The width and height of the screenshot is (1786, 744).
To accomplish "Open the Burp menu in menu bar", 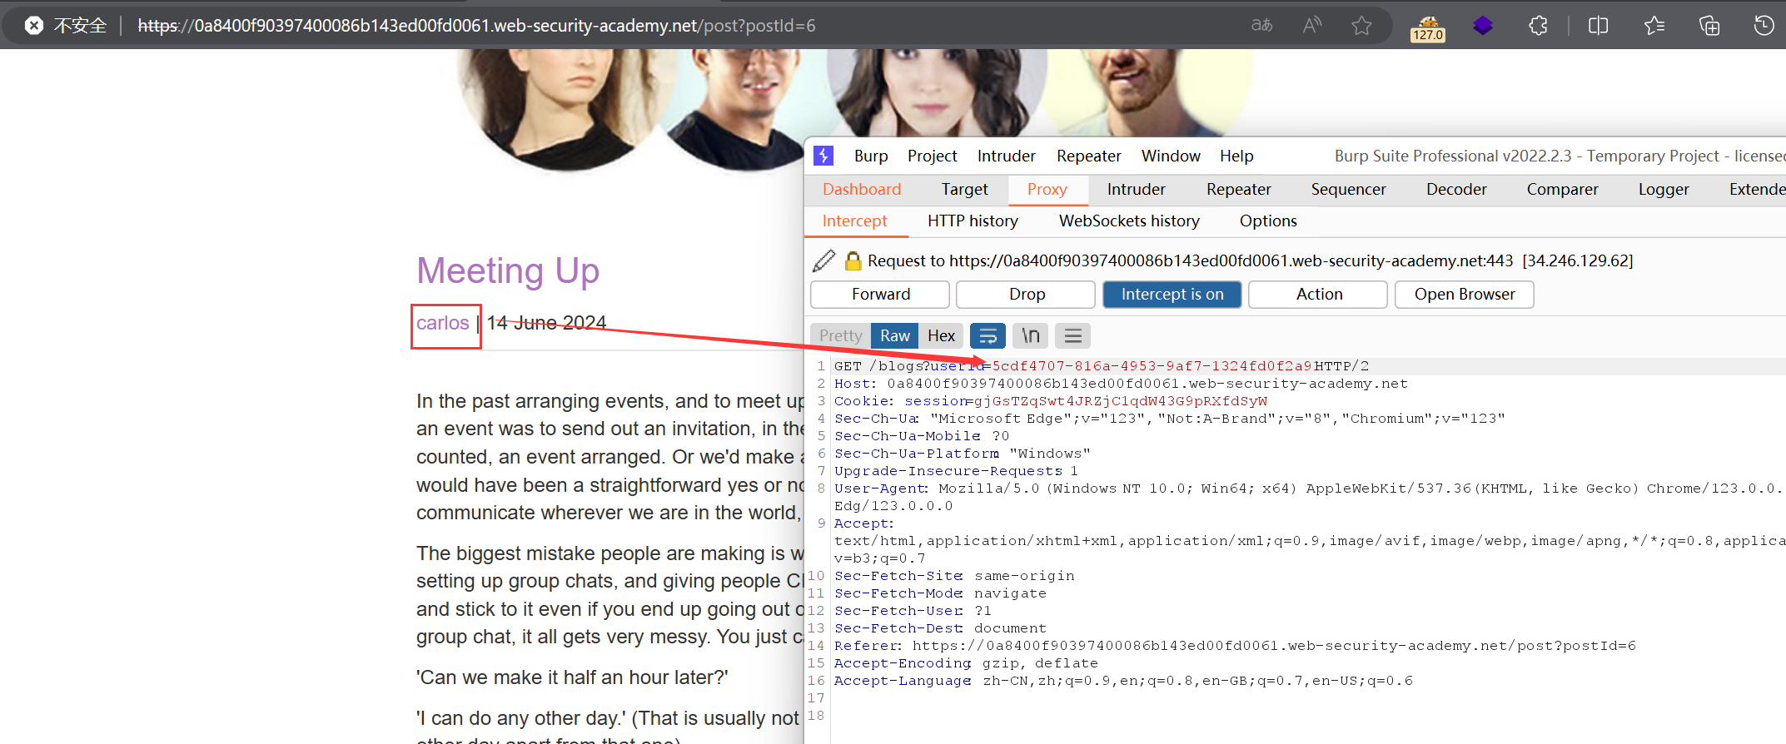I will (870, 156).
